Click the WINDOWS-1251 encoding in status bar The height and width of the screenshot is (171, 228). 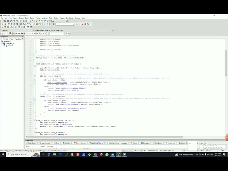153,151
